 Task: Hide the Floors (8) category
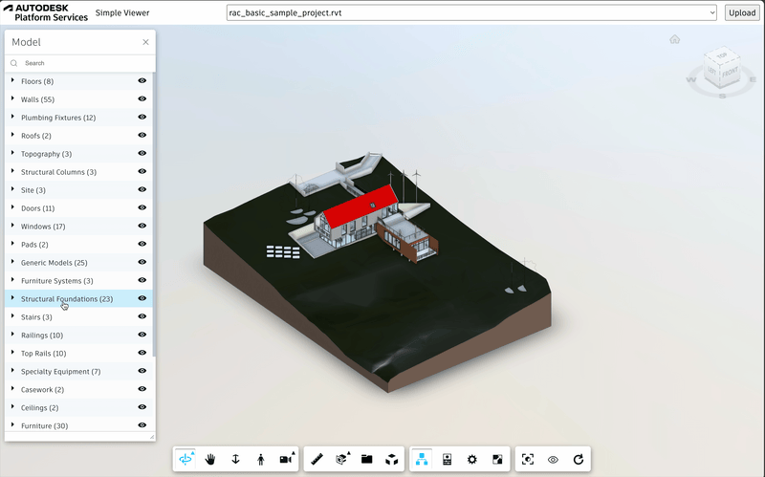point(142,81)
